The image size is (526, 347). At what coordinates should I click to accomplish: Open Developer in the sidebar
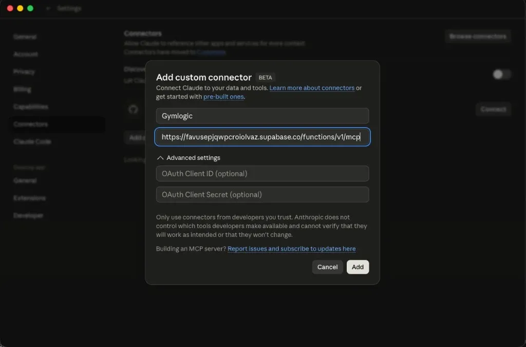(28, 215)
